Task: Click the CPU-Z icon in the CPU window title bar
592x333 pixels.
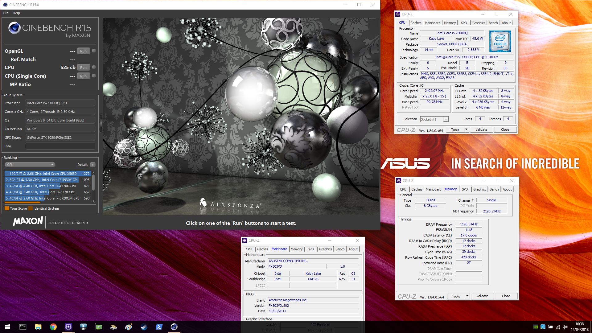Action: point(398,14)
